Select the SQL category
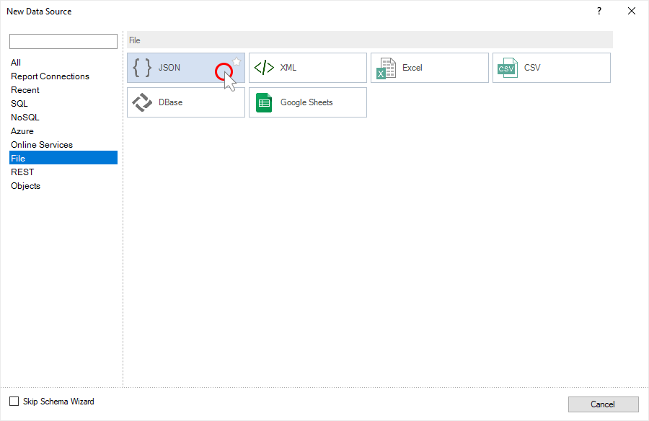 pyautogui.click(x=19, y=104)
